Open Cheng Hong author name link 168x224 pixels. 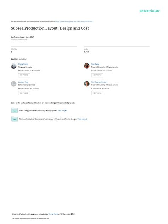coord(23,64)
